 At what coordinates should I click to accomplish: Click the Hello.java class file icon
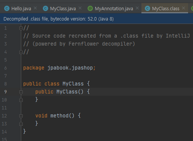click(x=7, y=9)
